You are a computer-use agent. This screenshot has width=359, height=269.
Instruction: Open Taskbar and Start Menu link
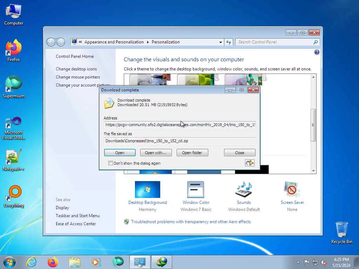pos(77,216)
